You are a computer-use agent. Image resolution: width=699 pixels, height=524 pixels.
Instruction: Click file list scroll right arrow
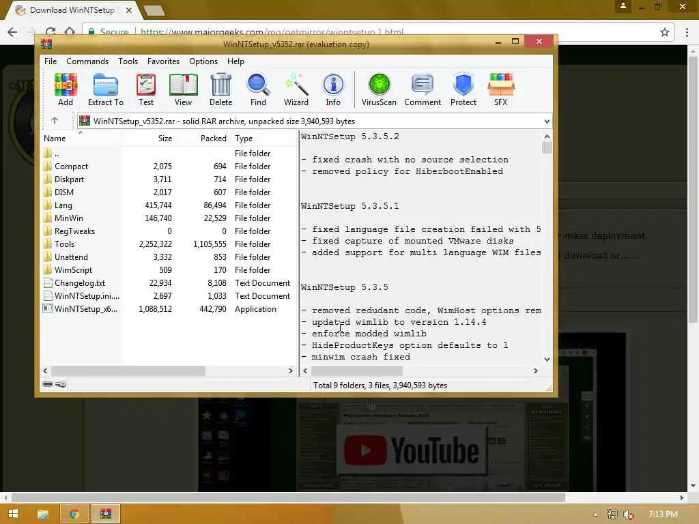point(291,370)
